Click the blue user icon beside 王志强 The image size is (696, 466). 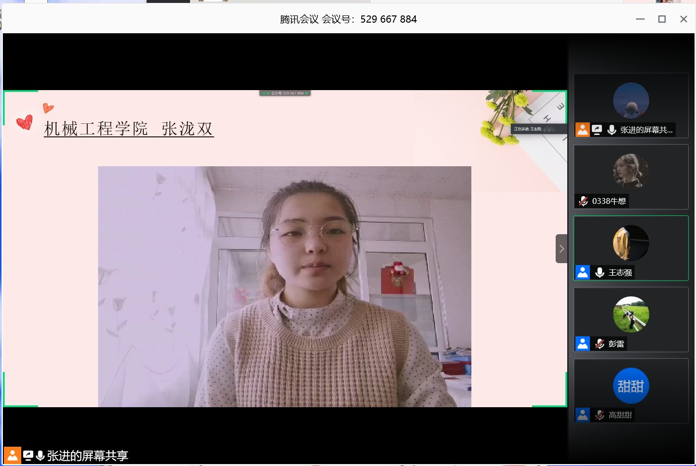click(x=583, y=272)
